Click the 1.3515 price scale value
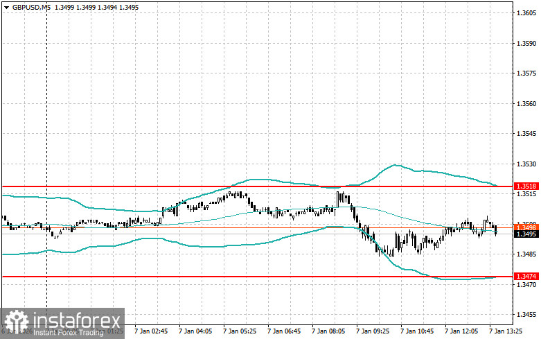The image size is (541, 339). [x=526, y=194]
